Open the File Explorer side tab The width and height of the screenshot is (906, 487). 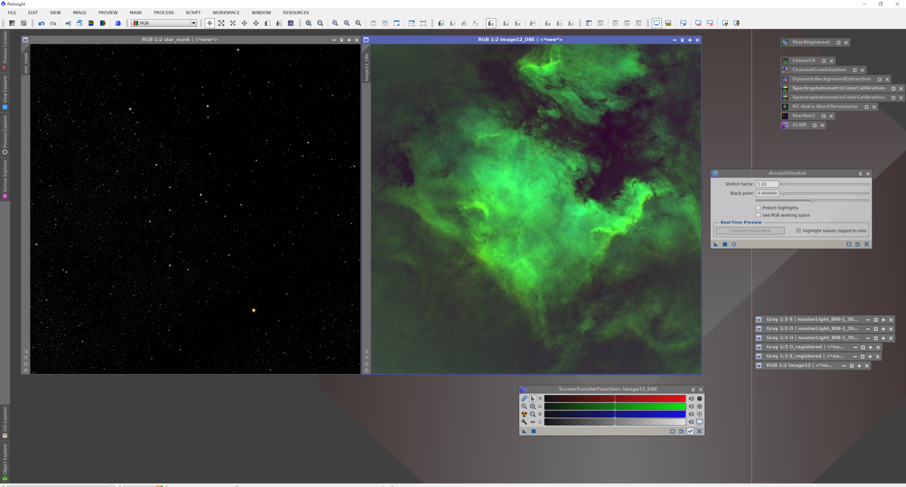coord(5,422)
